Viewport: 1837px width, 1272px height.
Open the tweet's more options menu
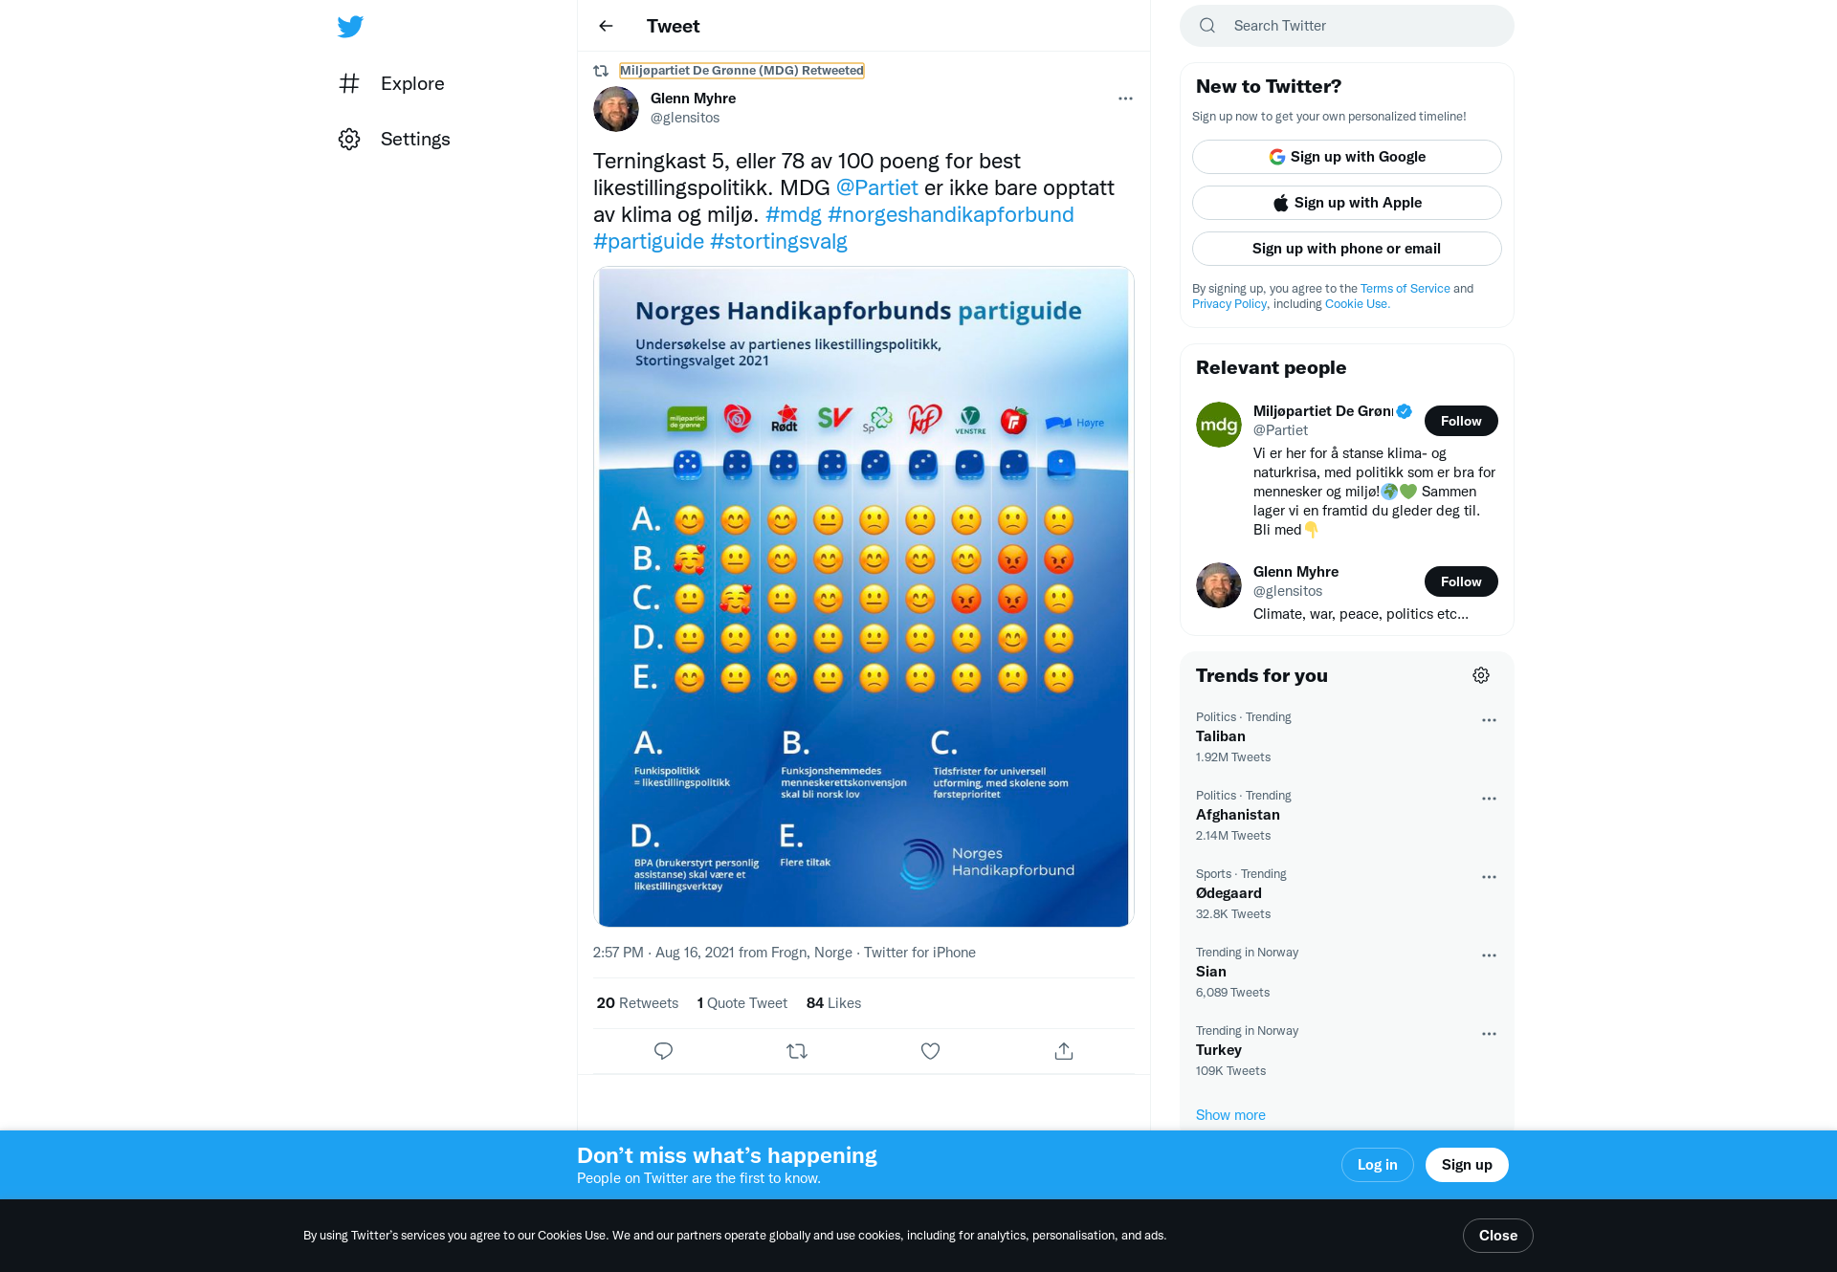(x=1125, y=99)
